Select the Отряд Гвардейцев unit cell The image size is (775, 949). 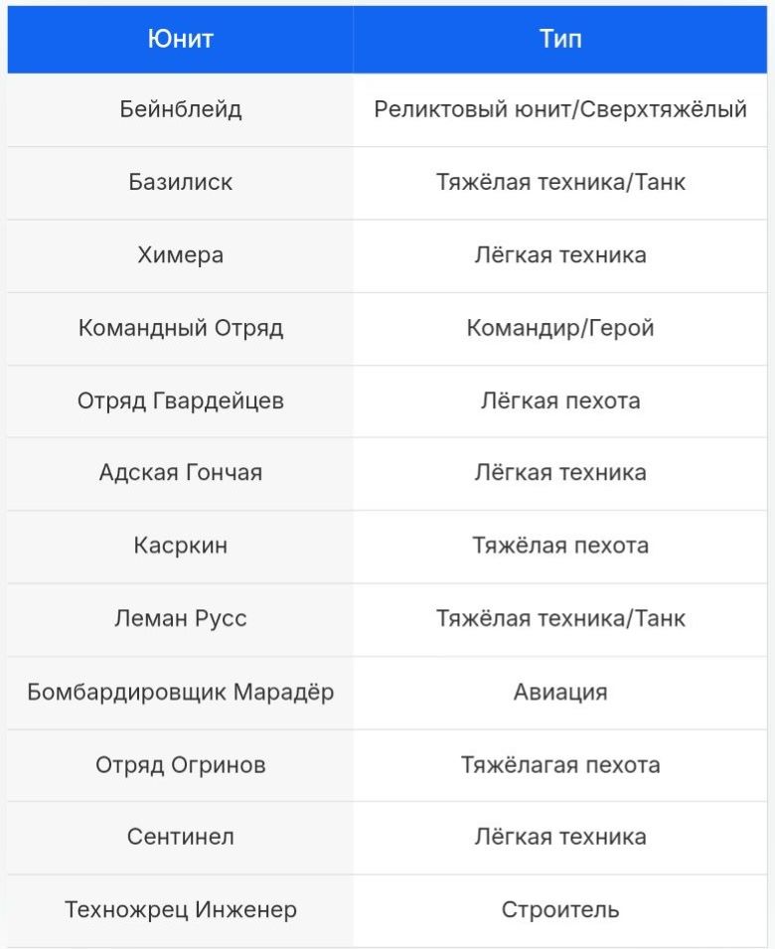180,400
